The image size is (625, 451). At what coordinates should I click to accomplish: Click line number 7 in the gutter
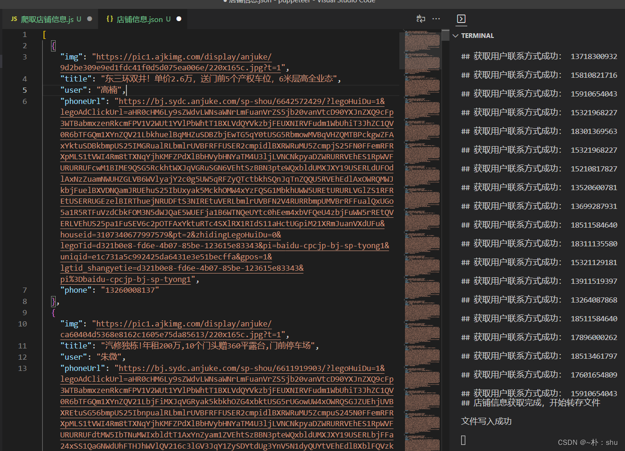pyautogui.click(x=25, y=290)
